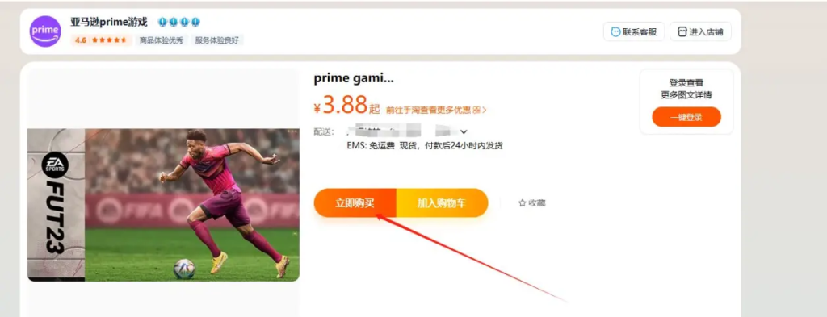This screenshot has width=827, height=317.
Task: Click the 加入购物车 add to cart button
Action: (x=442, y=202)
